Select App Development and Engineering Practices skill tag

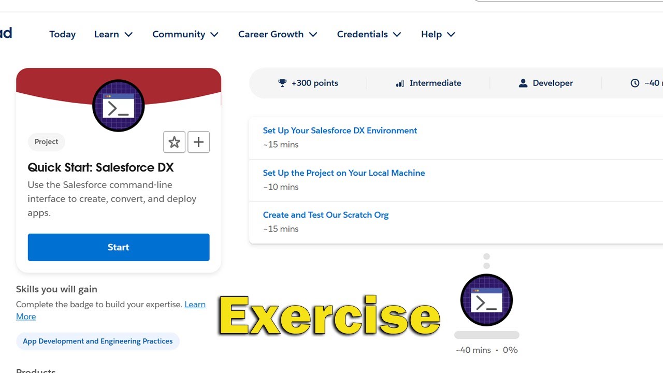coord(98,341)
